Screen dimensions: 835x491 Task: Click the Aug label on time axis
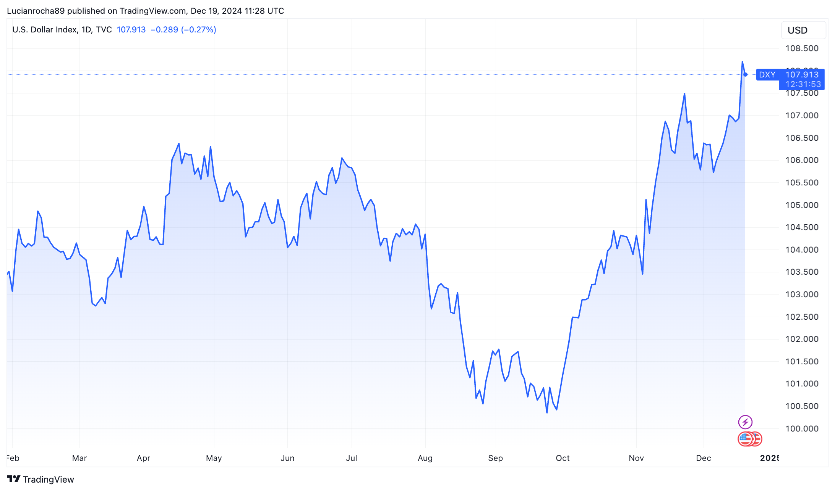click(x=425, y=458)
